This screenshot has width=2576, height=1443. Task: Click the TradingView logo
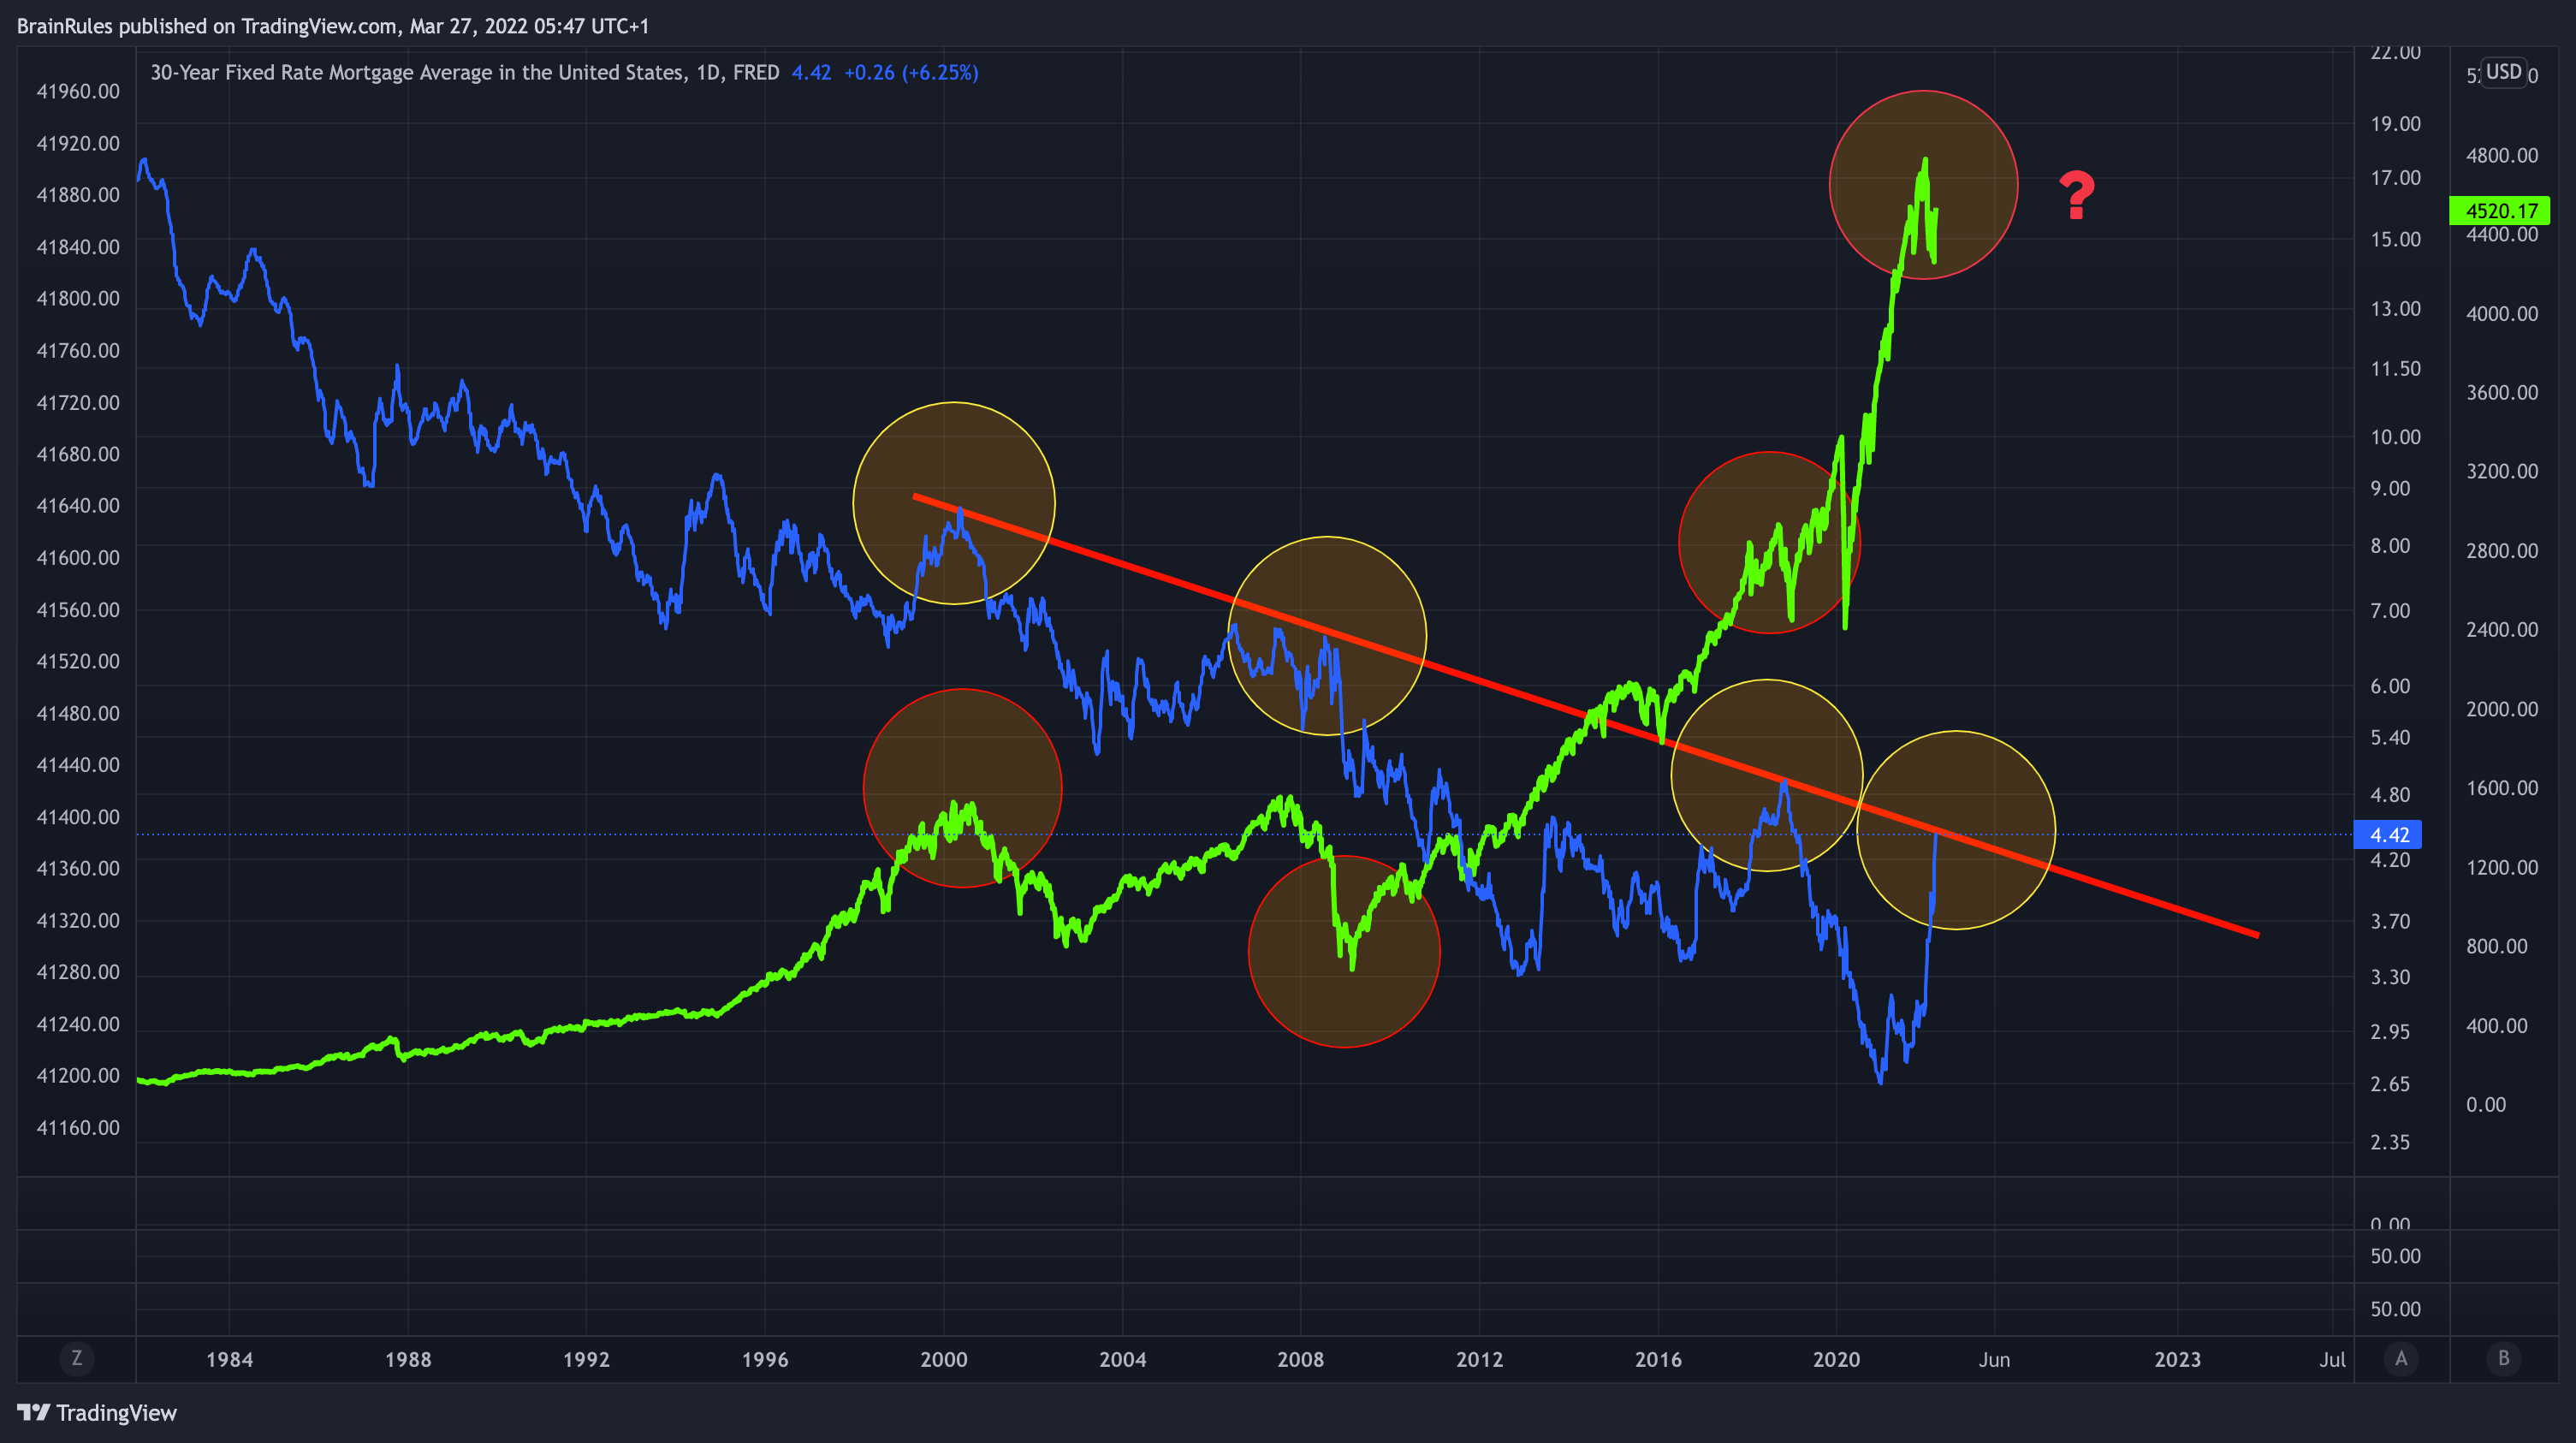tap(97, 1412)
